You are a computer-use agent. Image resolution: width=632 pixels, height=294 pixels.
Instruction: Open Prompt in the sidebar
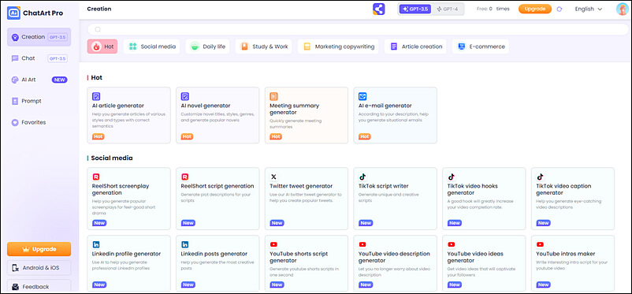pos(39,101)
